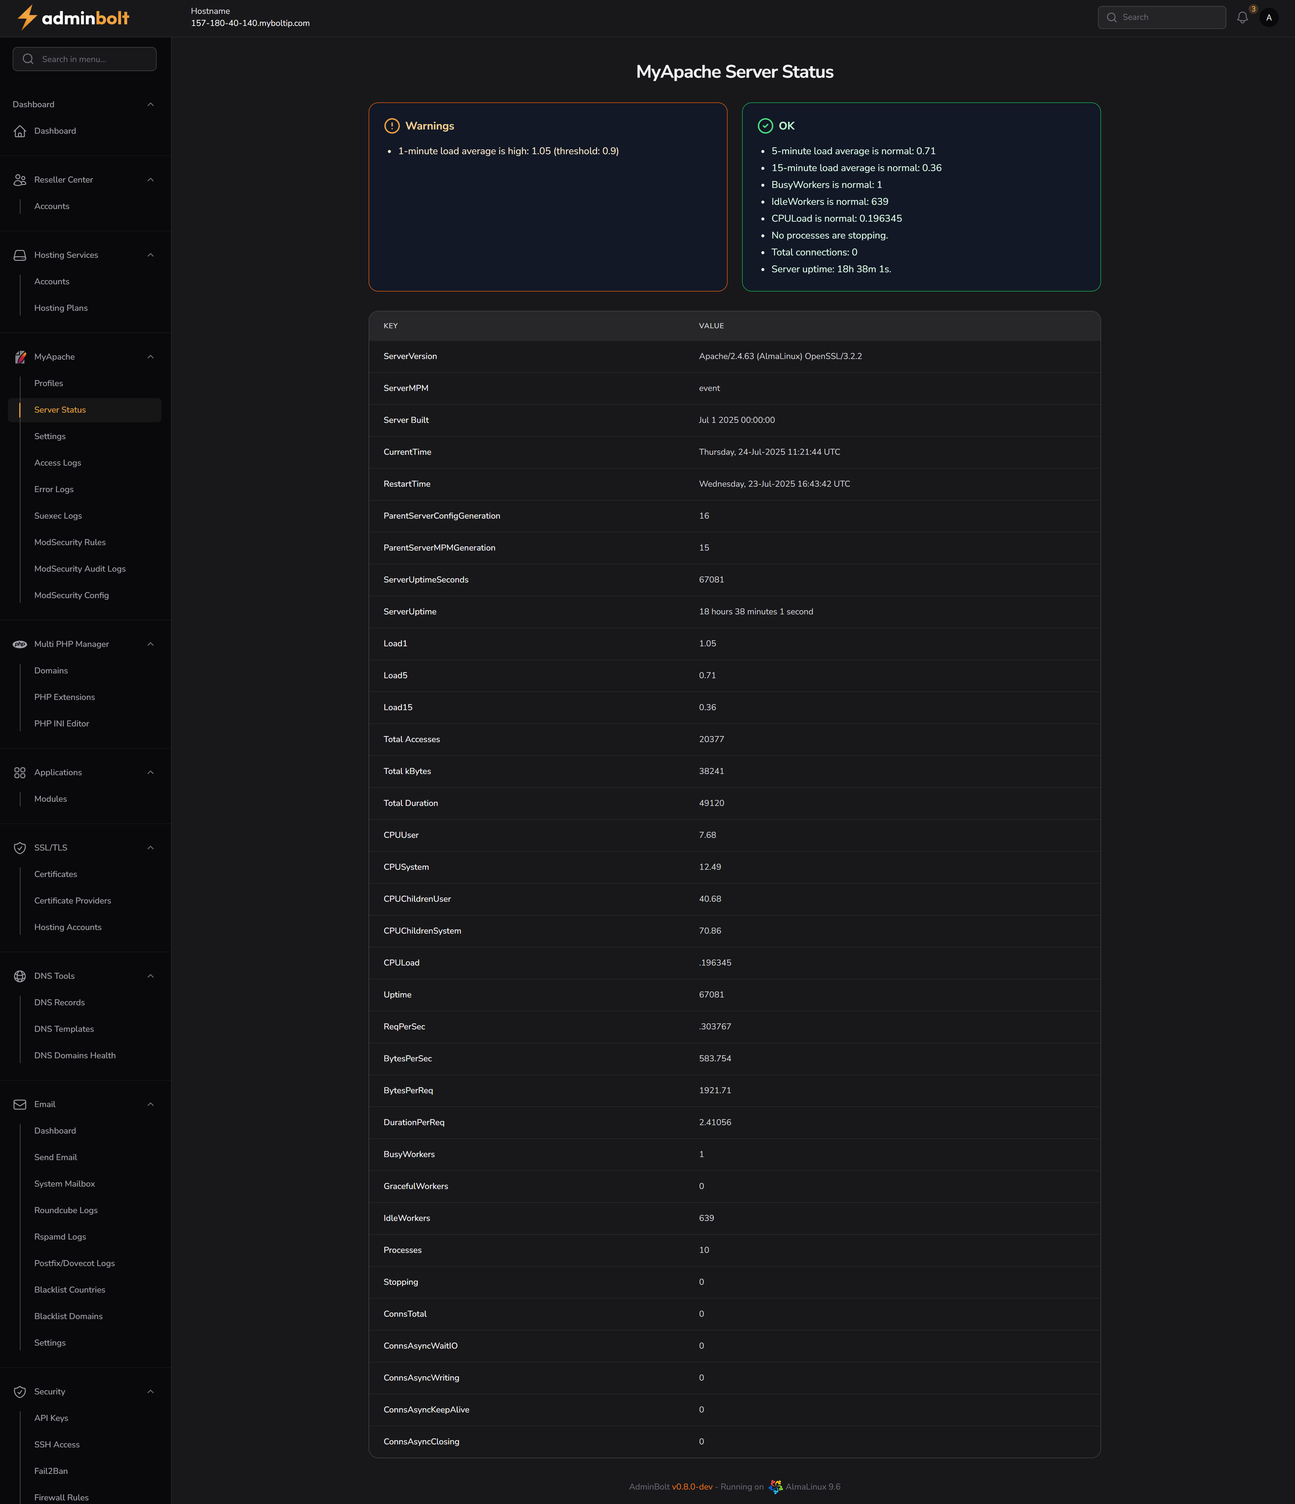Screen dimensions: 1295x1504
Task: Click the Email envelope icon in sidebar
Action: click(x=20, y=1104)
